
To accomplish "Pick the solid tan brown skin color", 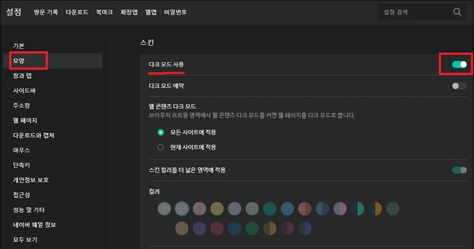I will coord(182,228).
